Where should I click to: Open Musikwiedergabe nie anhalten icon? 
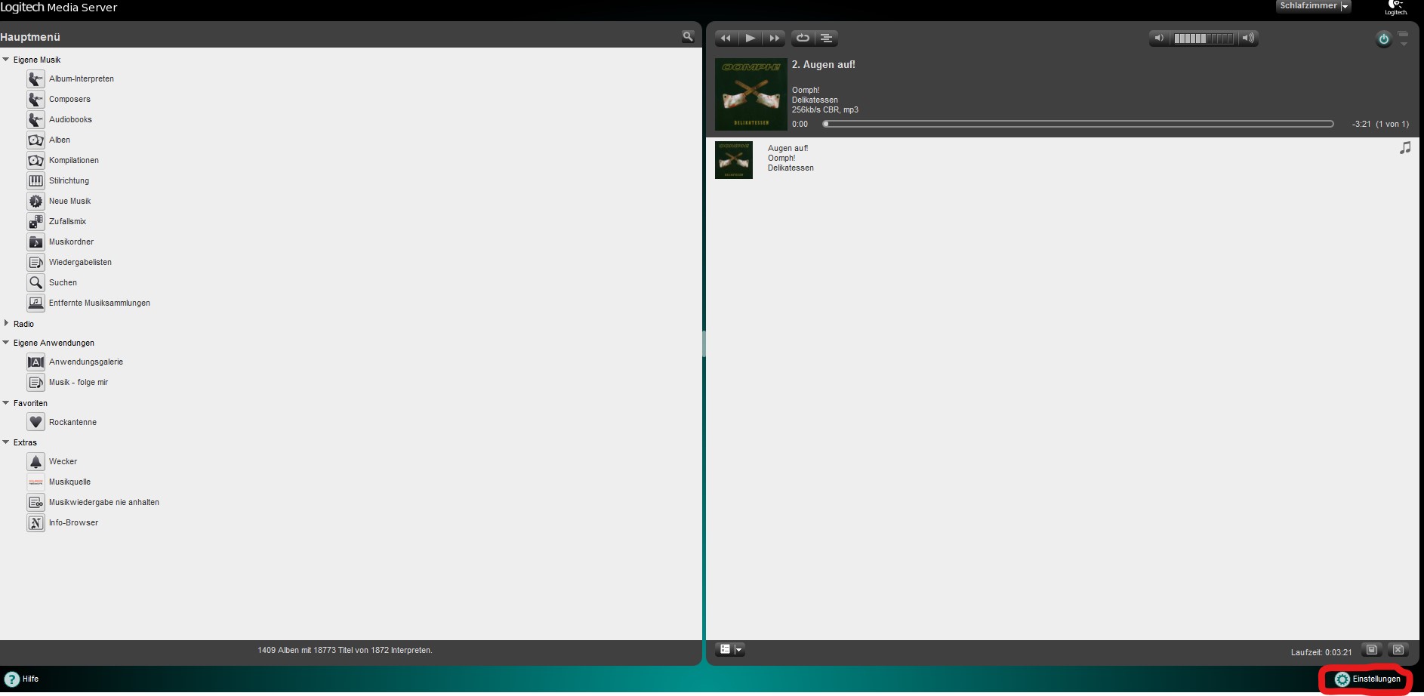pyautogui.click(x=35, y=502)
